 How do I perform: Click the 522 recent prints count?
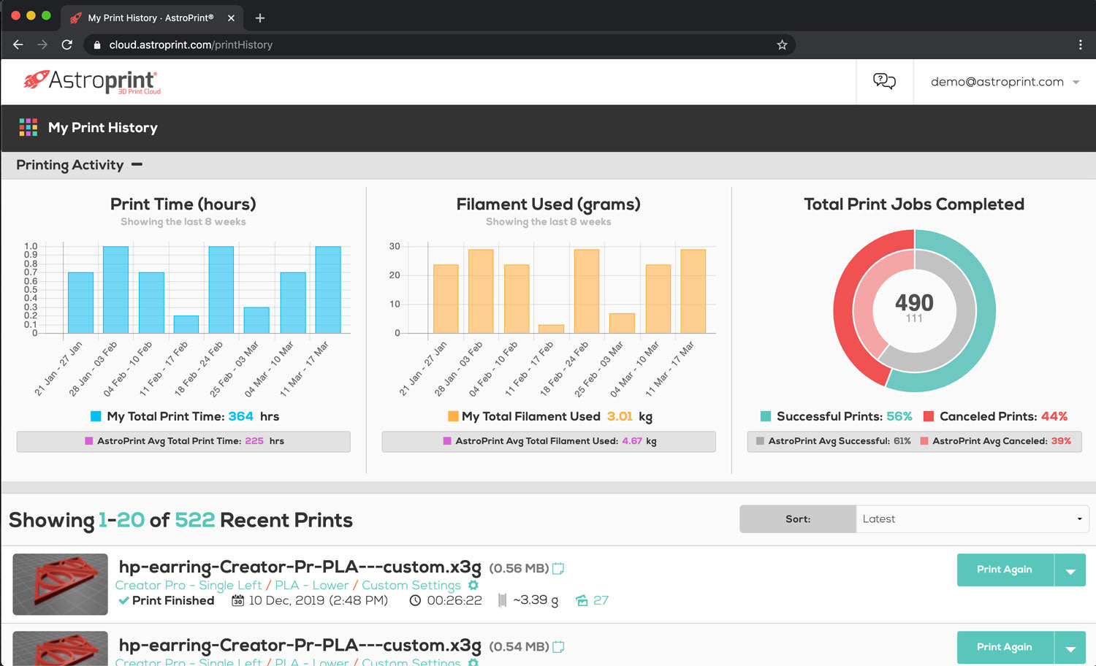coord(194,520)
